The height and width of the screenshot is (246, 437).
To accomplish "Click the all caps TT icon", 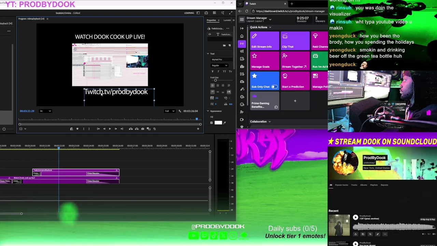I will [224, 71].
